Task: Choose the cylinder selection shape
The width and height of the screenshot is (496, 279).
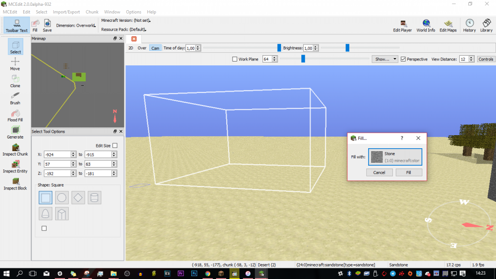Action: pyautogui.click(x=94, y=198)
